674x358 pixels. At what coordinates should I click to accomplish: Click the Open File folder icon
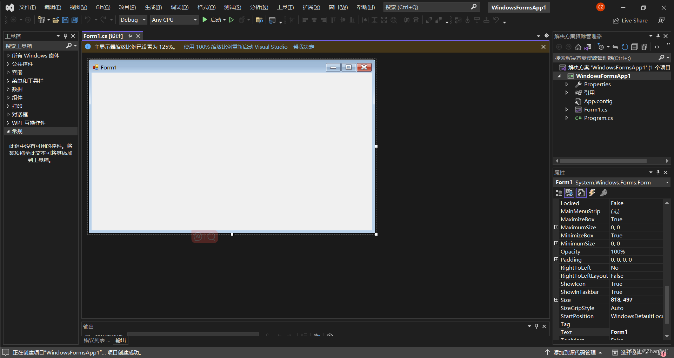pyautogui.click(x=56, y=20)
